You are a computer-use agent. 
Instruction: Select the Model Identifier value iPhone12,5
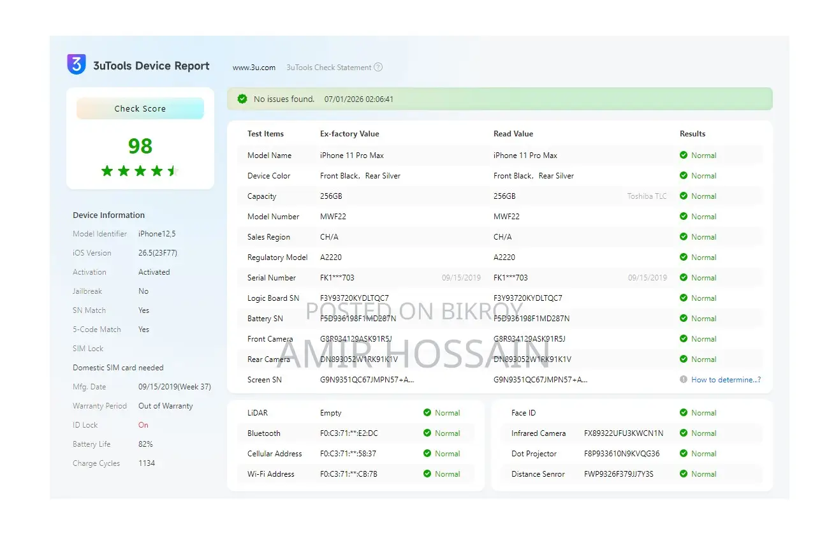pos(157,234)
